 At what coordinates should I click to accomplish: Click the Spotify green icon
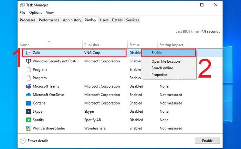(x=29, y=120)
